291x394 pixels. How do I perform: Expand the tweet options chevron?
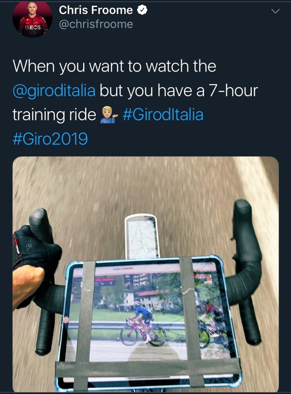[275, 11]
